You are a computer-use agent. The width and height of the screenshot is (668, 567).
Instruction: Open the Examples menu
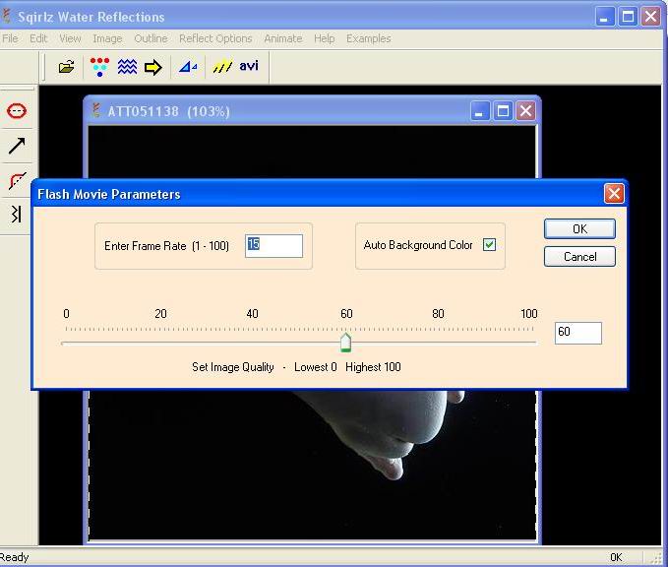pos(369,38)
